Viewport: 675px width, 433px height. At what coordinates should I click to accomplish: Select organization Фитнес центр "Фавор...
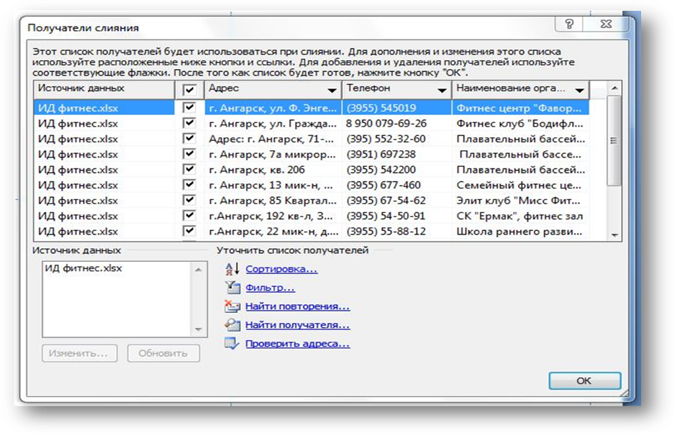pyautogui.click(x=520, y=108)
